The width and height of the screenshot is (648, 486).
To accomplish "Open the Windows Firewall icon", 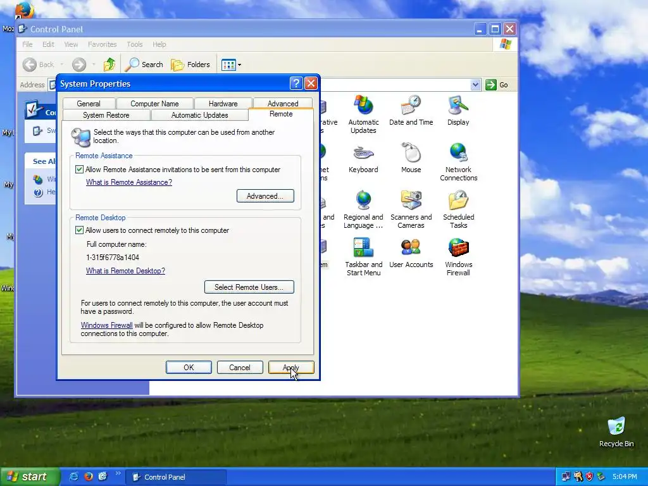I will (458, 257).
